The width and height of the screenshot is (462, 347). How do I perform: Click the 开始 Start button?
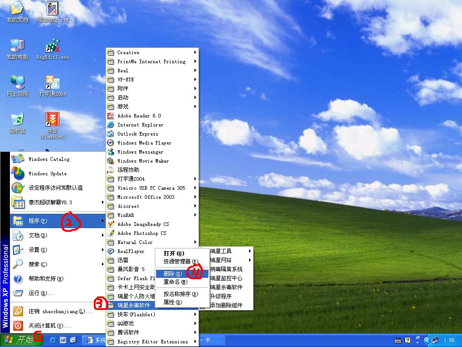point(21,340)
